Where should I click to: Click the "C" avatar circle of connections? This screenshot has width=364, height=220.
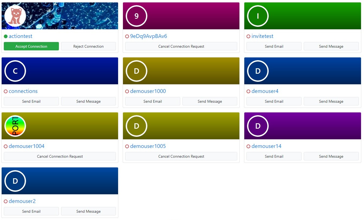tap(15, 71)
